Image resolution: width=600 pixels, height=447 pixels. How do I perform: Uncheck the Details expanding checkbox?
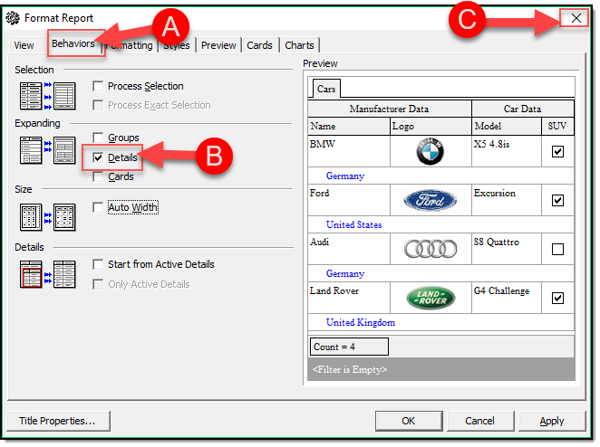pos(98,157)
